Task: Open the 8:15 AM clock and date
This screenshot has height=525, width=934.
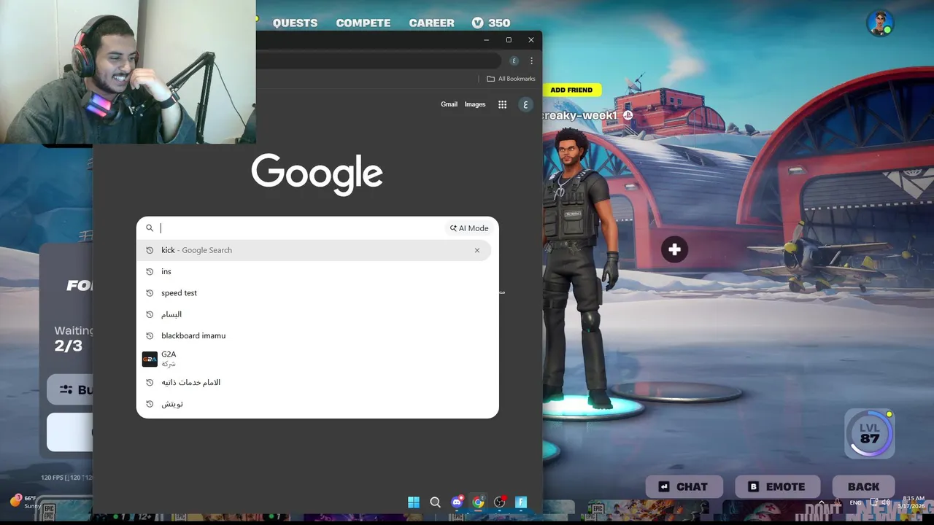Action: 911,502
